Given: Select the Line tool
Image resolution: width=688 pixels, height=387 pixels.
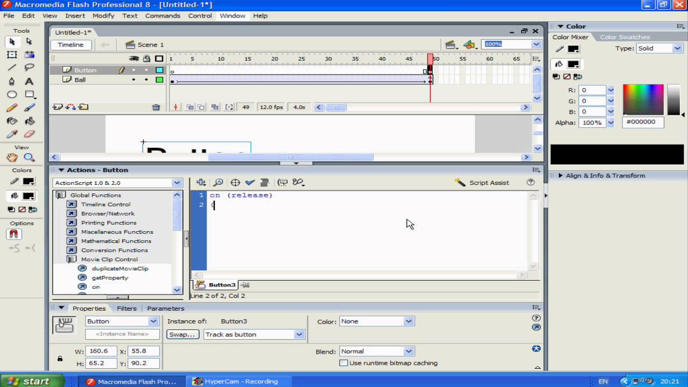Looking at the screenshot, I should pos(12,68).
